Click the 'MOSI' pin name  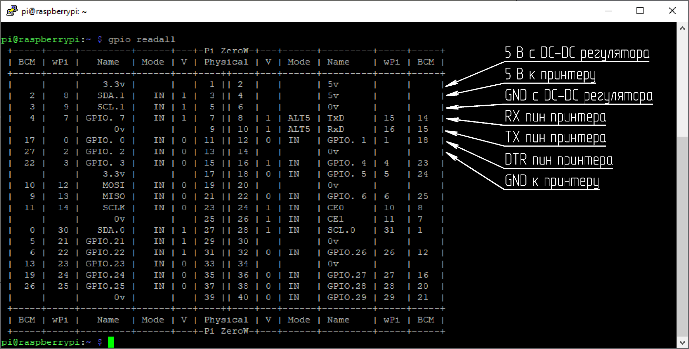tap(114, 185)
